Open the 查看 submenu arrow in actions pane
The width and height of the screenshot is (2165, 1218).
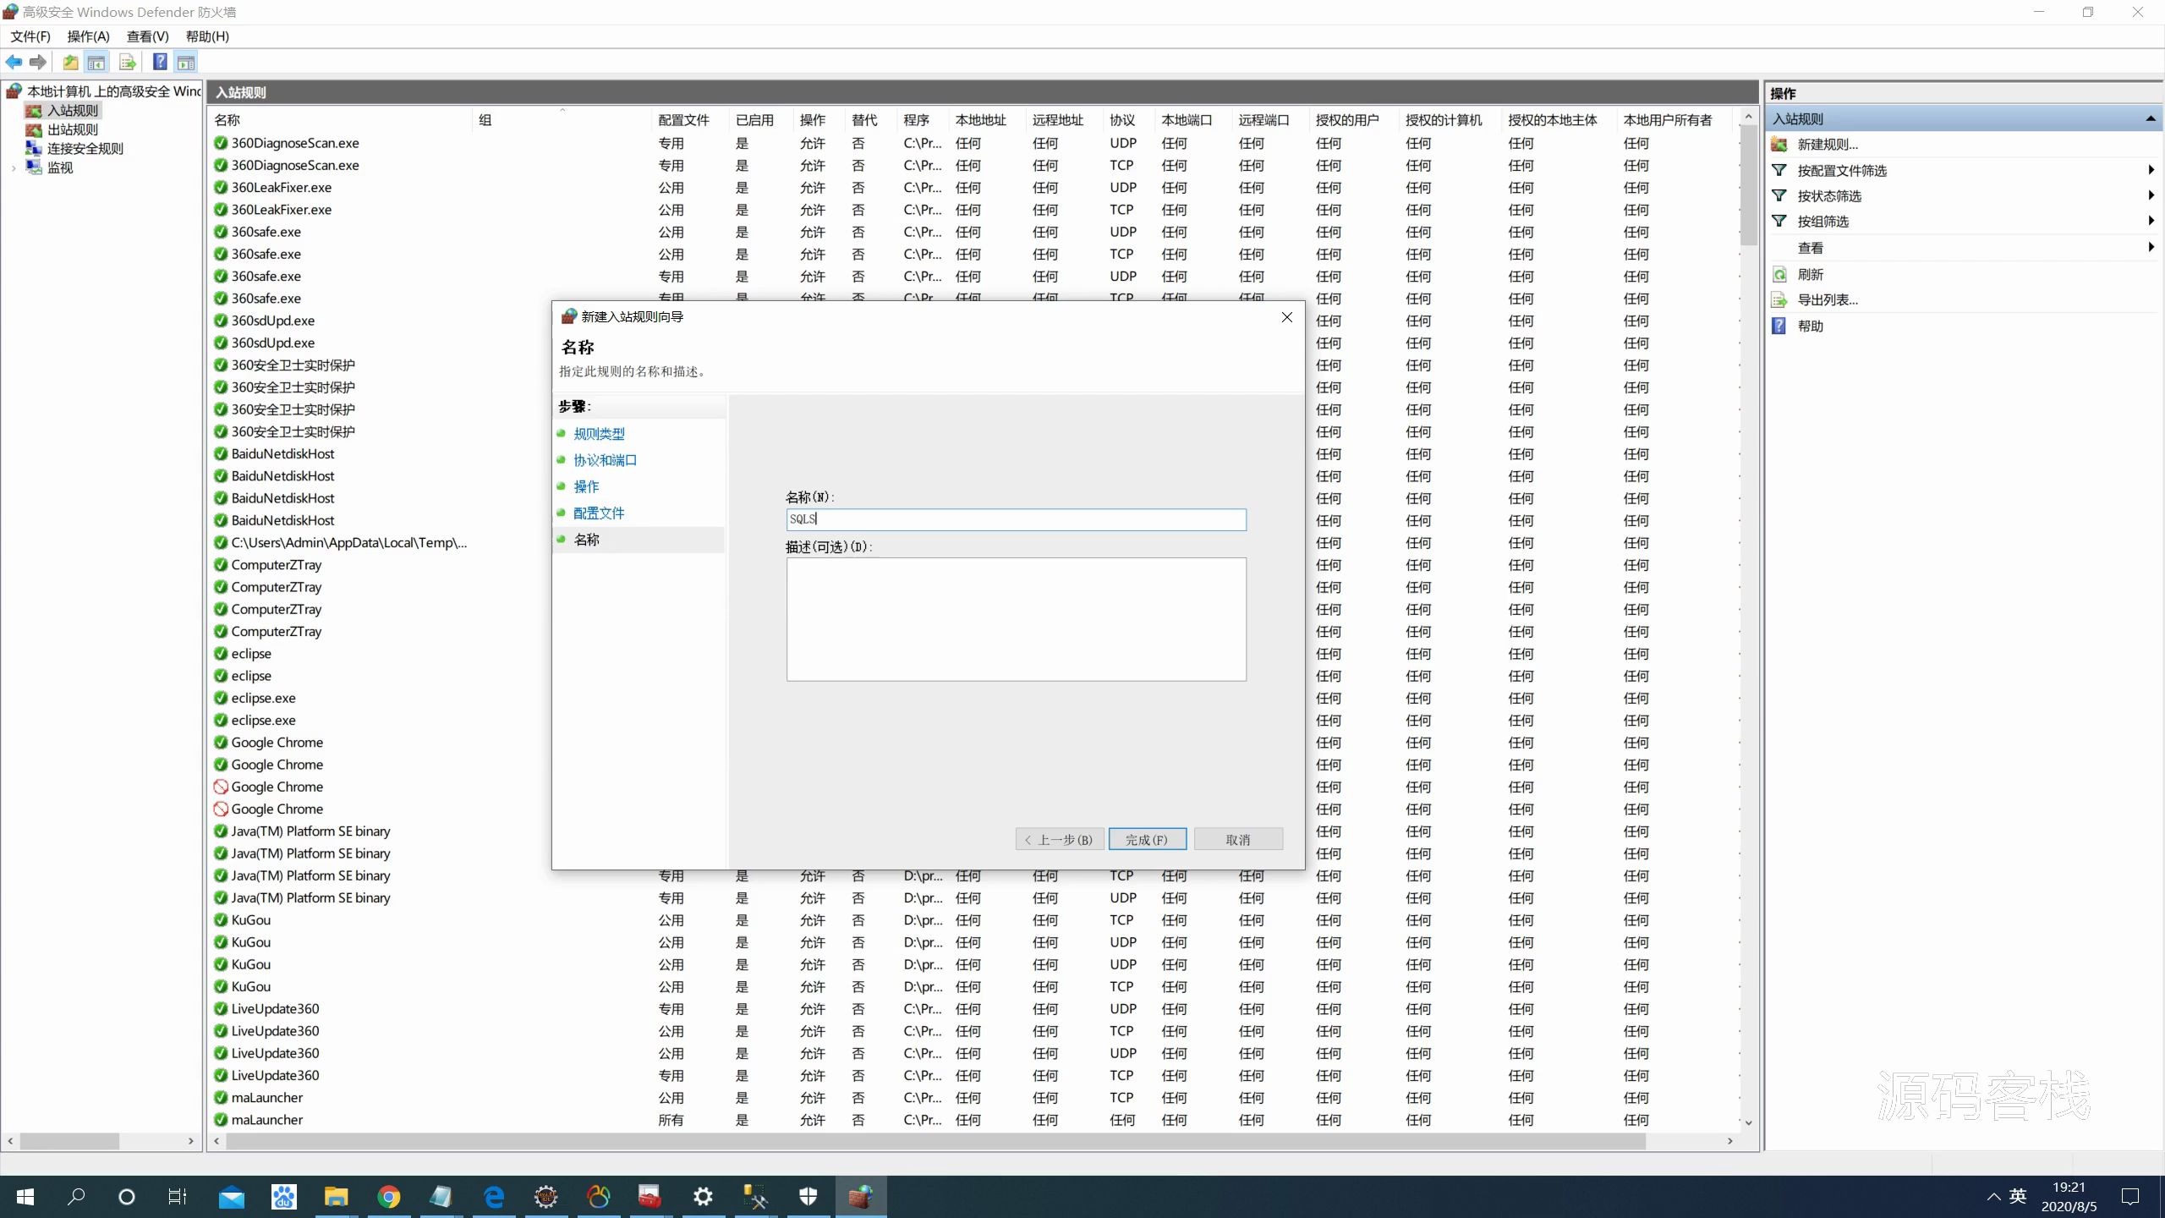pyautogui.click(x=2151, y=247)
